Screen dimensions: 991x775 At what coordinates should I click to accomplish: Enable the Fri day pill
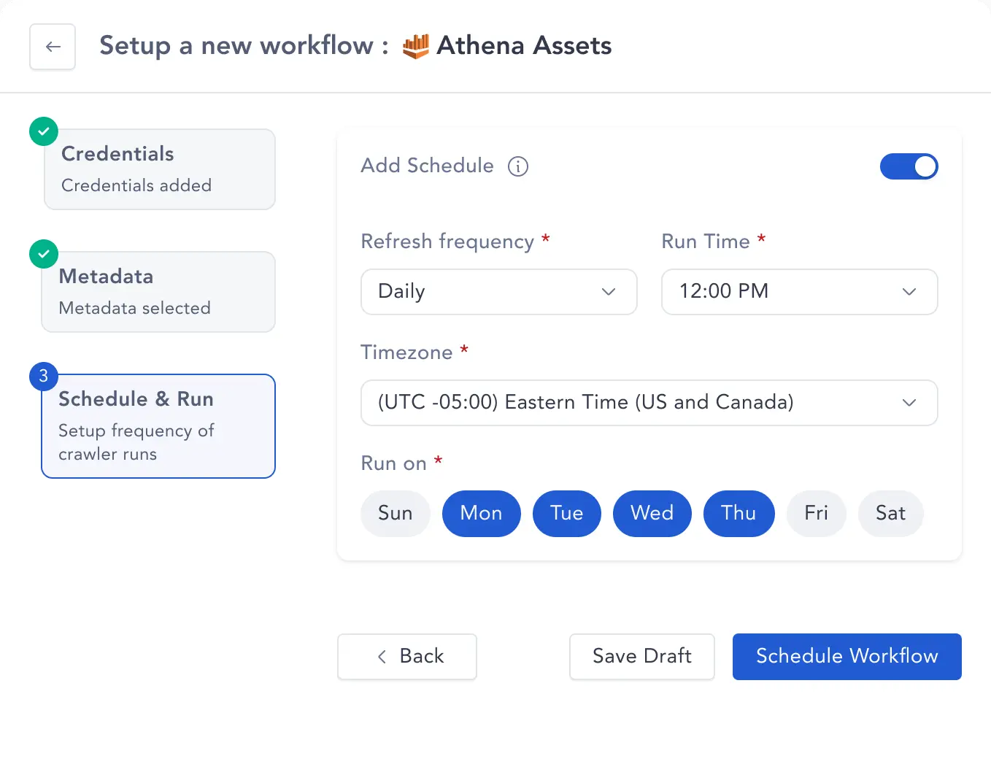(x=817, y=514)
